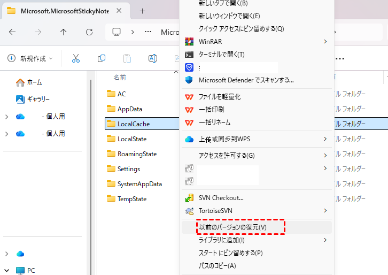Navigate back with the Back arrow
The height and width of the screenshot is (275, 388).
(x=12, y=32)
